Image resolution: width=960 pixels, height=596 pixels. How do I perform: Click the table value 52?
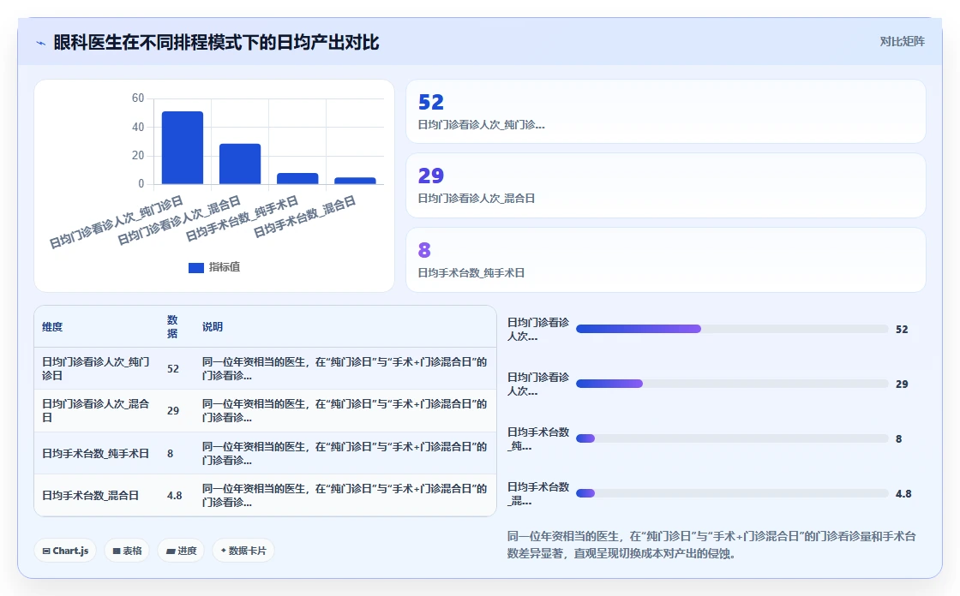coord(173,369)
